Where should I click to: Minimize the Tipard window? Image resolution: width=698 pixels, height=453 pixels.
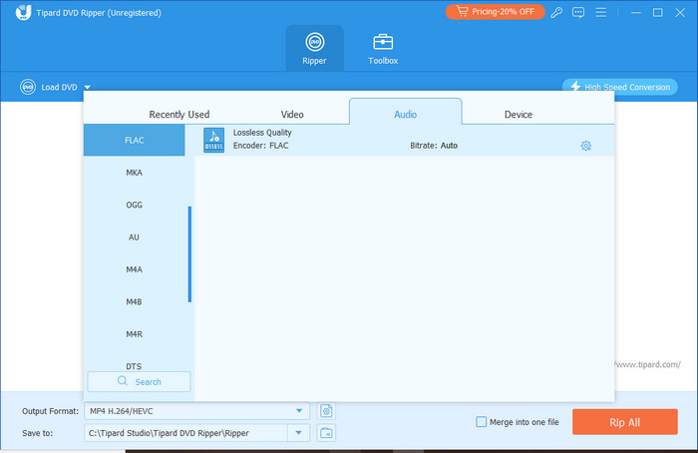click(636, 12)
